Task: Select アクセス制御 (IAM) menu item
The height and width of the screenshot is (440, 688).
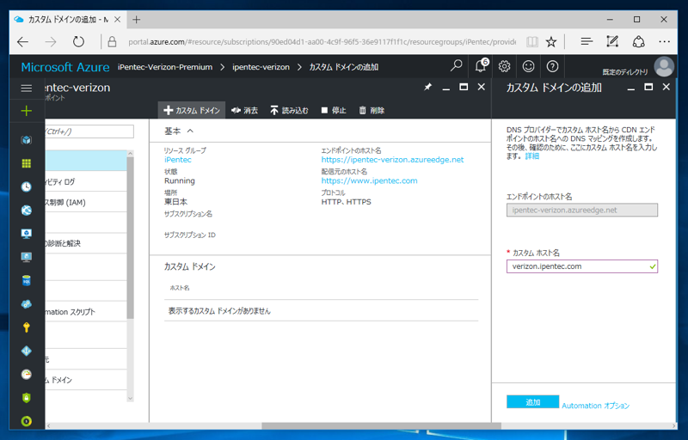Action: [x=86, y=202]
